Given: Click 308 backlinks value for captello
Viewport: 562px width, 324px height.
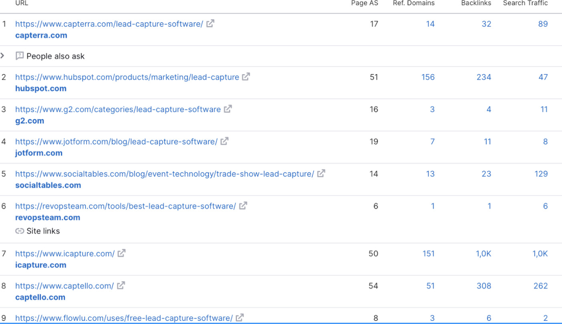Looking at the screenshot, I should 484,286.
